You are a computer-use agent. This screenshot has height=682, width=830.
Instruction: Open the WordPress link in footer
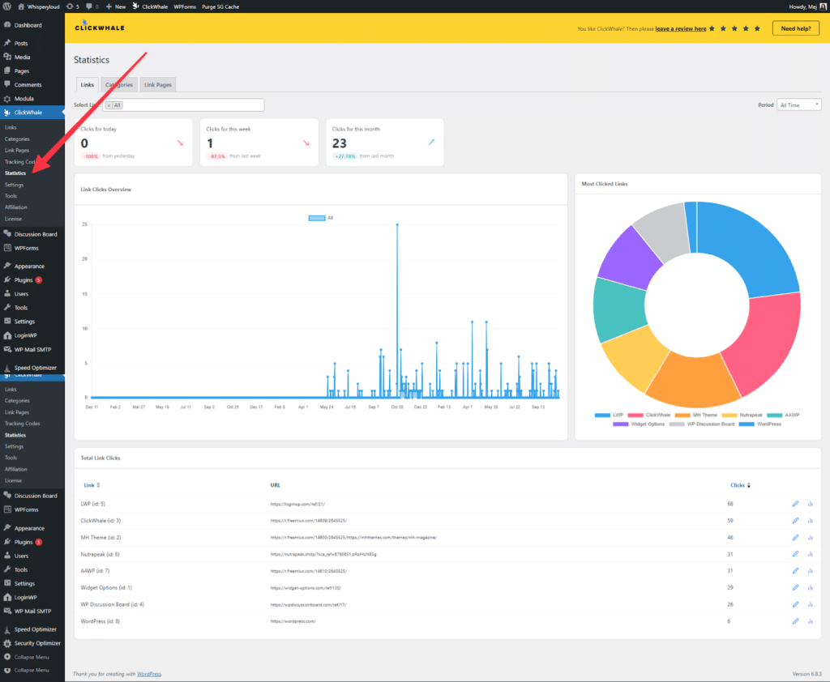click(149, 674)
